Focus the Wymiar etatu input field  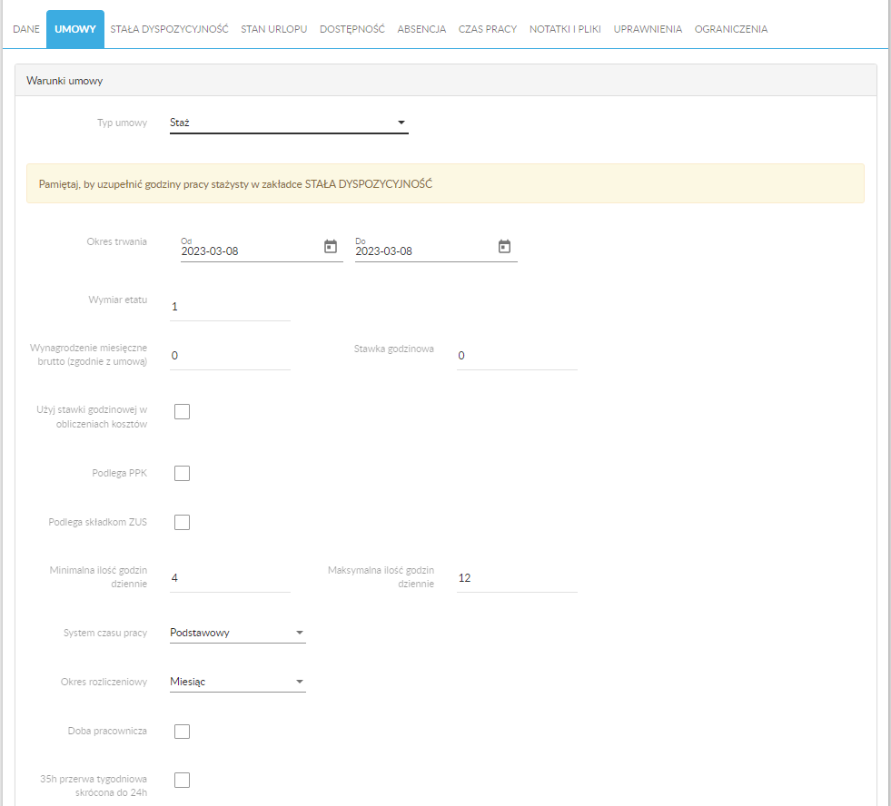point(230,307)
